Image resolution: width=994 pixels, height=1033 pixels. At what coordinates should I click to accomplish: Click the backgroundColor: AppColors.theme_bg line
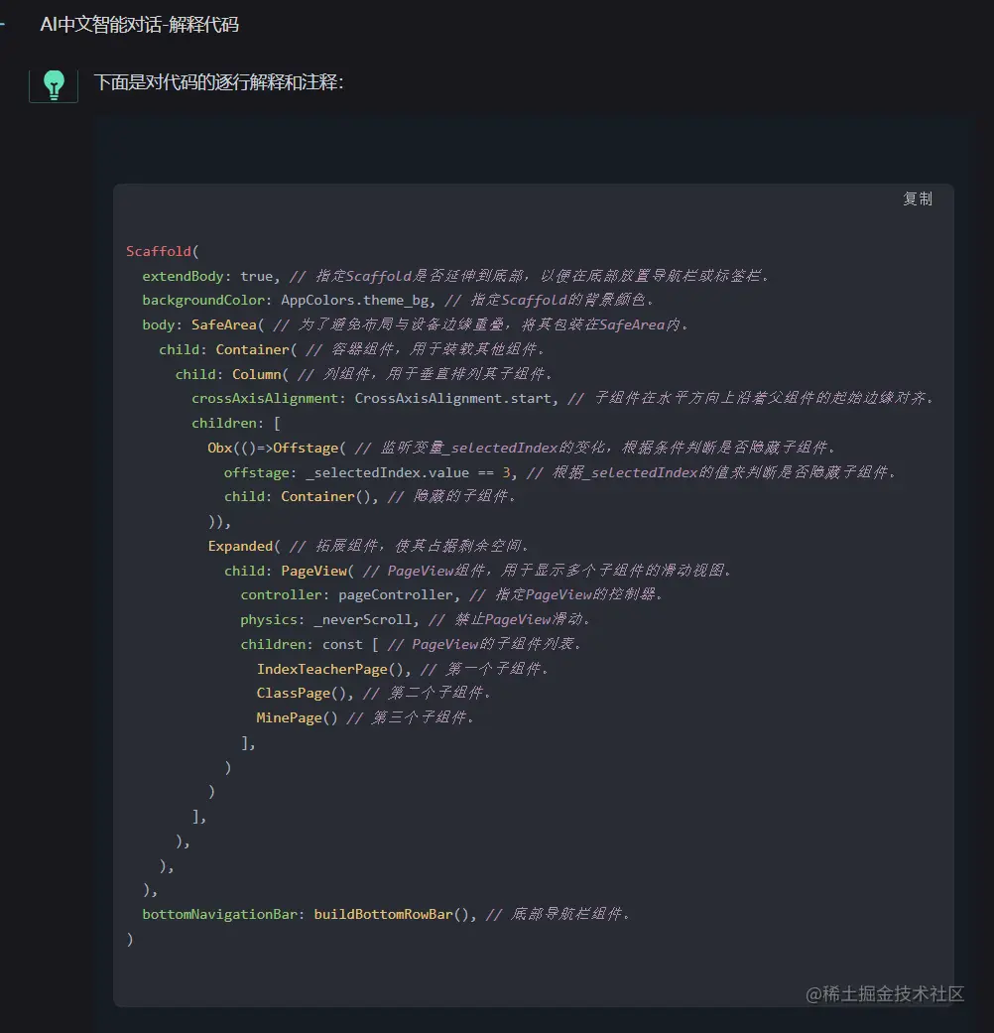[x=398, y=301]
